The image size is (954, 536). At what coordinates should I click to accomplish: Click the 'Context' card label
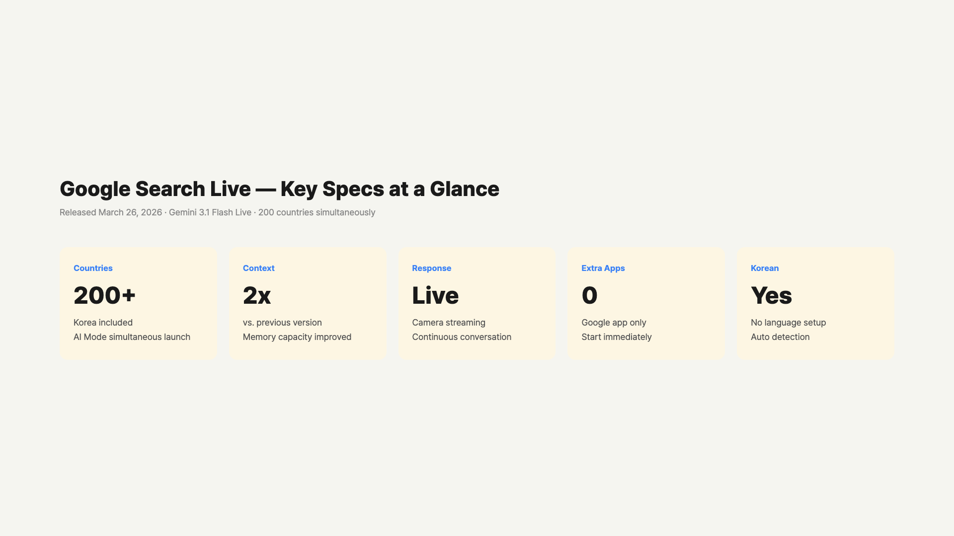coord(258,268)
